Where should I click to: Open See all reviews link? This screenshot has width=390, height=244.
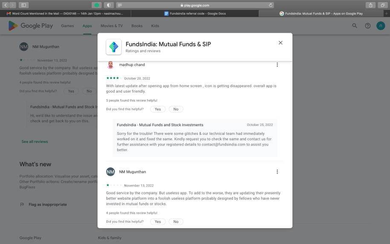coord(35,142)
